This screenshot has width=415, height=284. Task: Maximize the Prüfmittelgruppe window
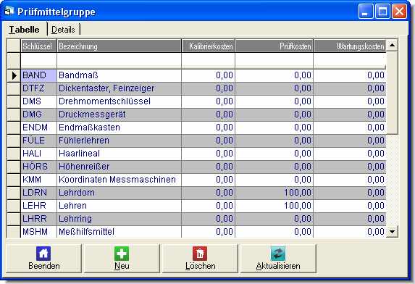point(382,12)
